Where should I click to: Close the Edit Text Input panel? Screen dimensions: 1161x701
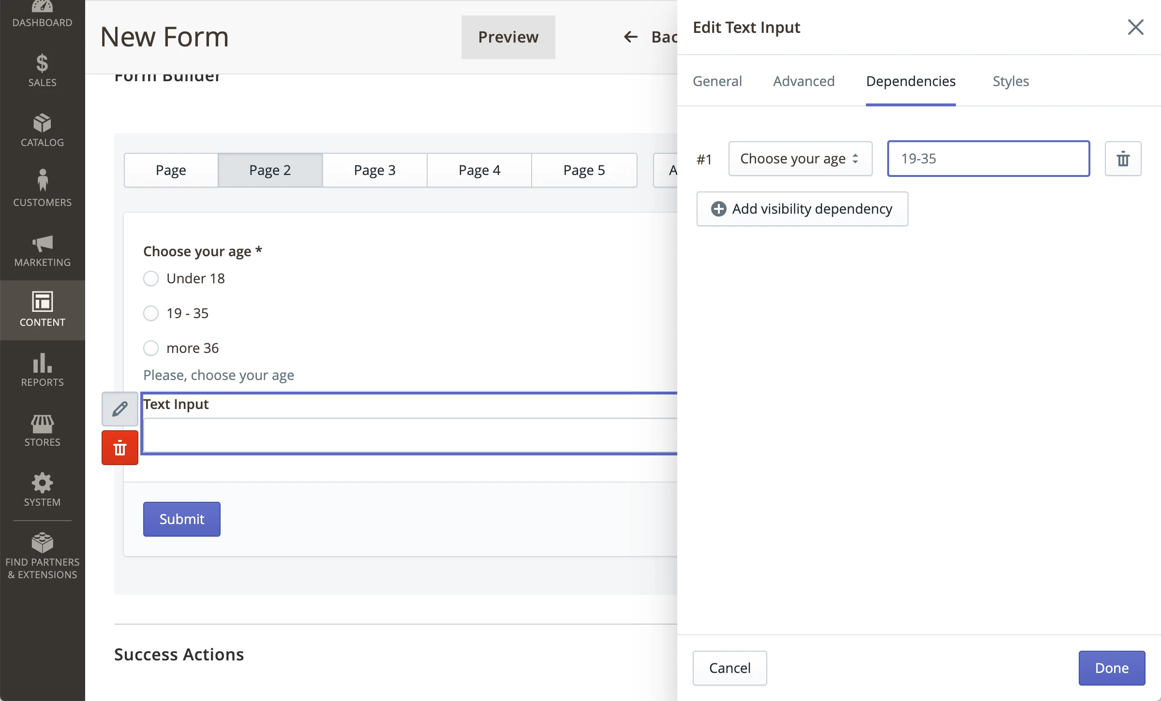pos(1135,27)
